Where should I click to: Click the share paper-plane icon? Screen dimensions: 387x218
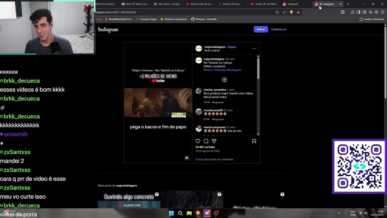click(x=214, y=141)
